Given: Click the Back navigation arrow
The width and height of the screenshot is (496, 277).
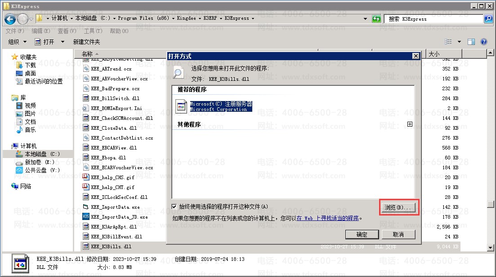Looking at the screenshot, I should coord(10,19).
